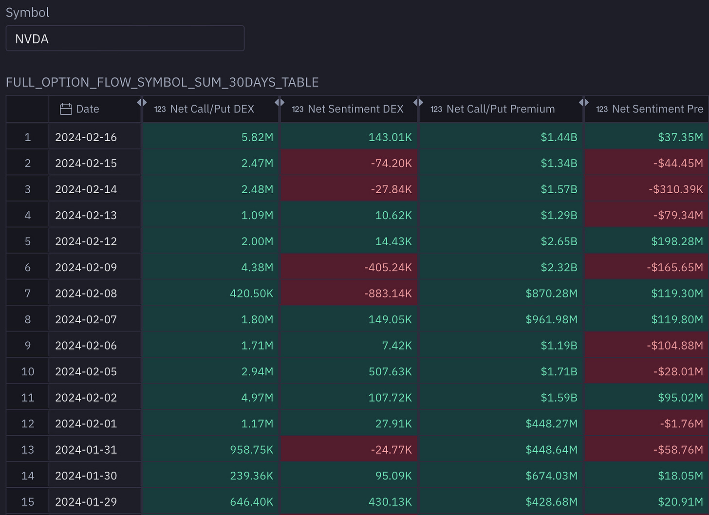Sort by Net Call/Put DEX header
This screenshot has height=515, width=709.
(211, 109)
